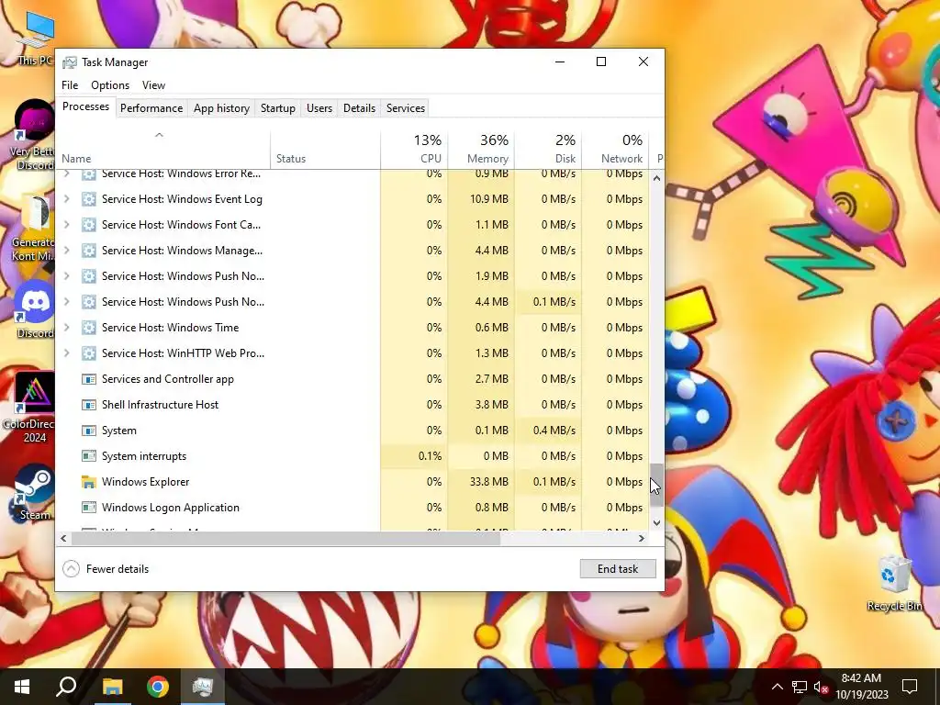Open File Explorer from taskbar
The width and height of the screenshot is (940, 705).
pos(112,687)
